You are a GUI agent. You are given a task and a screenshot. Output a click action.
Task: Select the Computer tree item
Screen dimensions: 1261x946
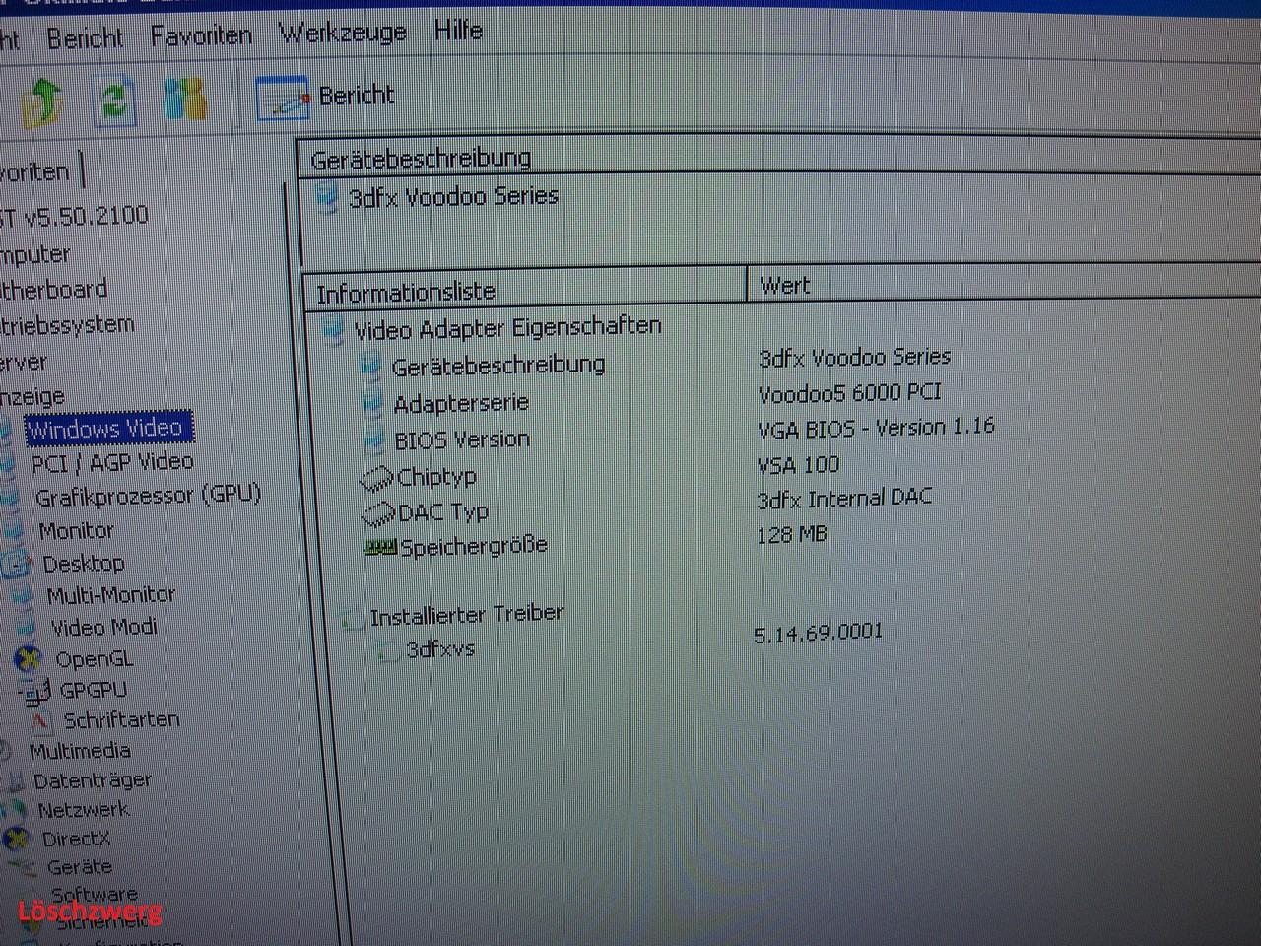[35, 254]
